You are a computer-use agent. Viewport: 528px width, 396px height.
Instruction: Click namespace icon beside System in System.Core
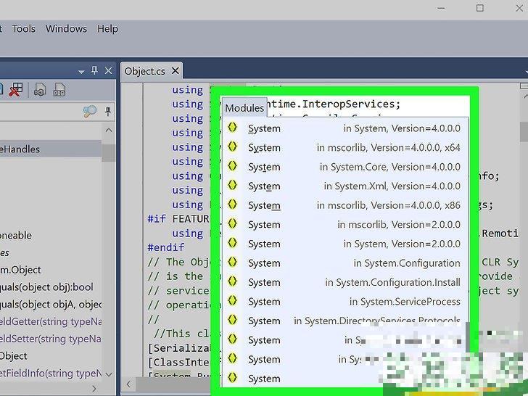(x=232, y=166)
